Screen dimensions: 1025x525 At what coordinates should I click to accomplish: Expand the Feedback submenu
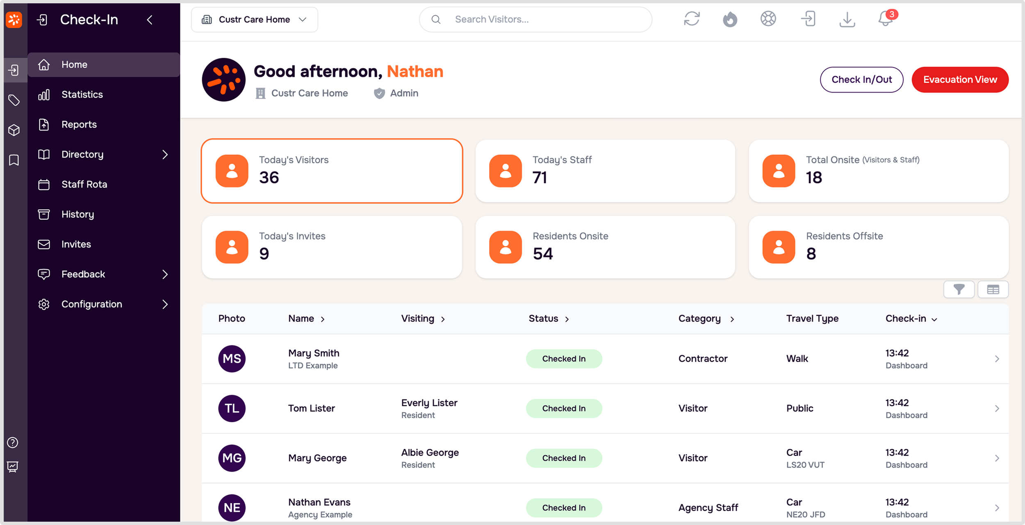click(165, 274)
